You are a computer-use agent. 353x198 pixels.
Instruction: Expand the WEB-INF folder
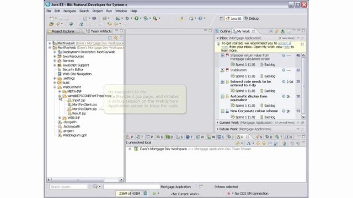60,118
